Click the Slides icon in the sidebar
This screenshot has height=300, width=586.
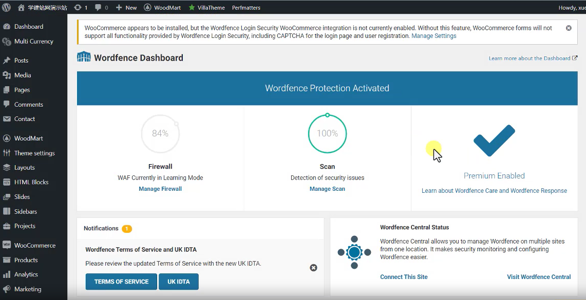click(x=7, y=196)
